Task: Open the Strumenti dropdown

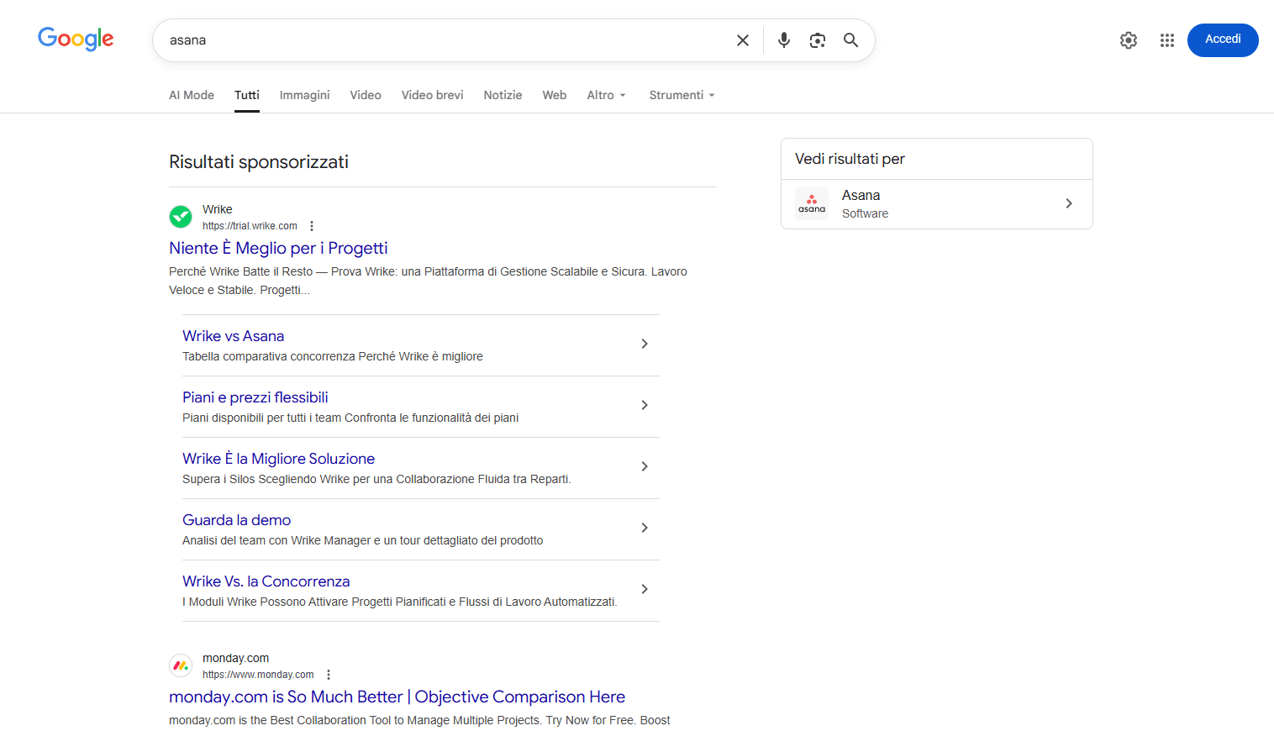Action: pyautogui.click(x=682, y=95)
